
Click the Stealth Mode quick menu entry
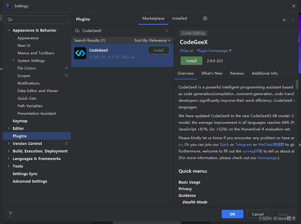coord(195,202)
